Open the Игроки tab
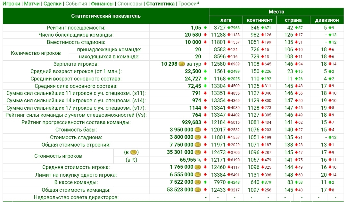 [11, 4]
